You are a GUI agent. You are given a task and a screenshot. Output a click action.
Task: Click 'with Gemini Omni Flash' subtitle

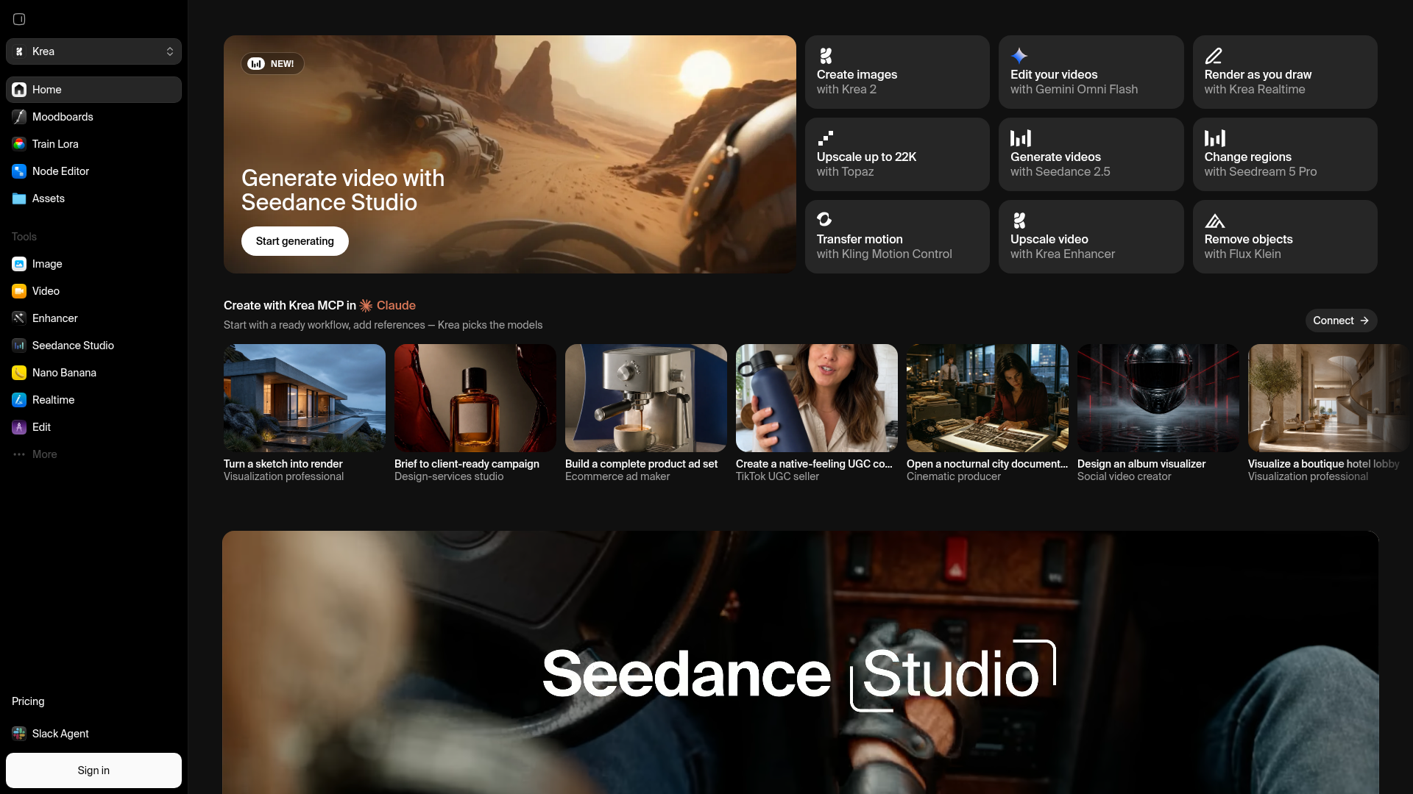tap(1074, 90)
